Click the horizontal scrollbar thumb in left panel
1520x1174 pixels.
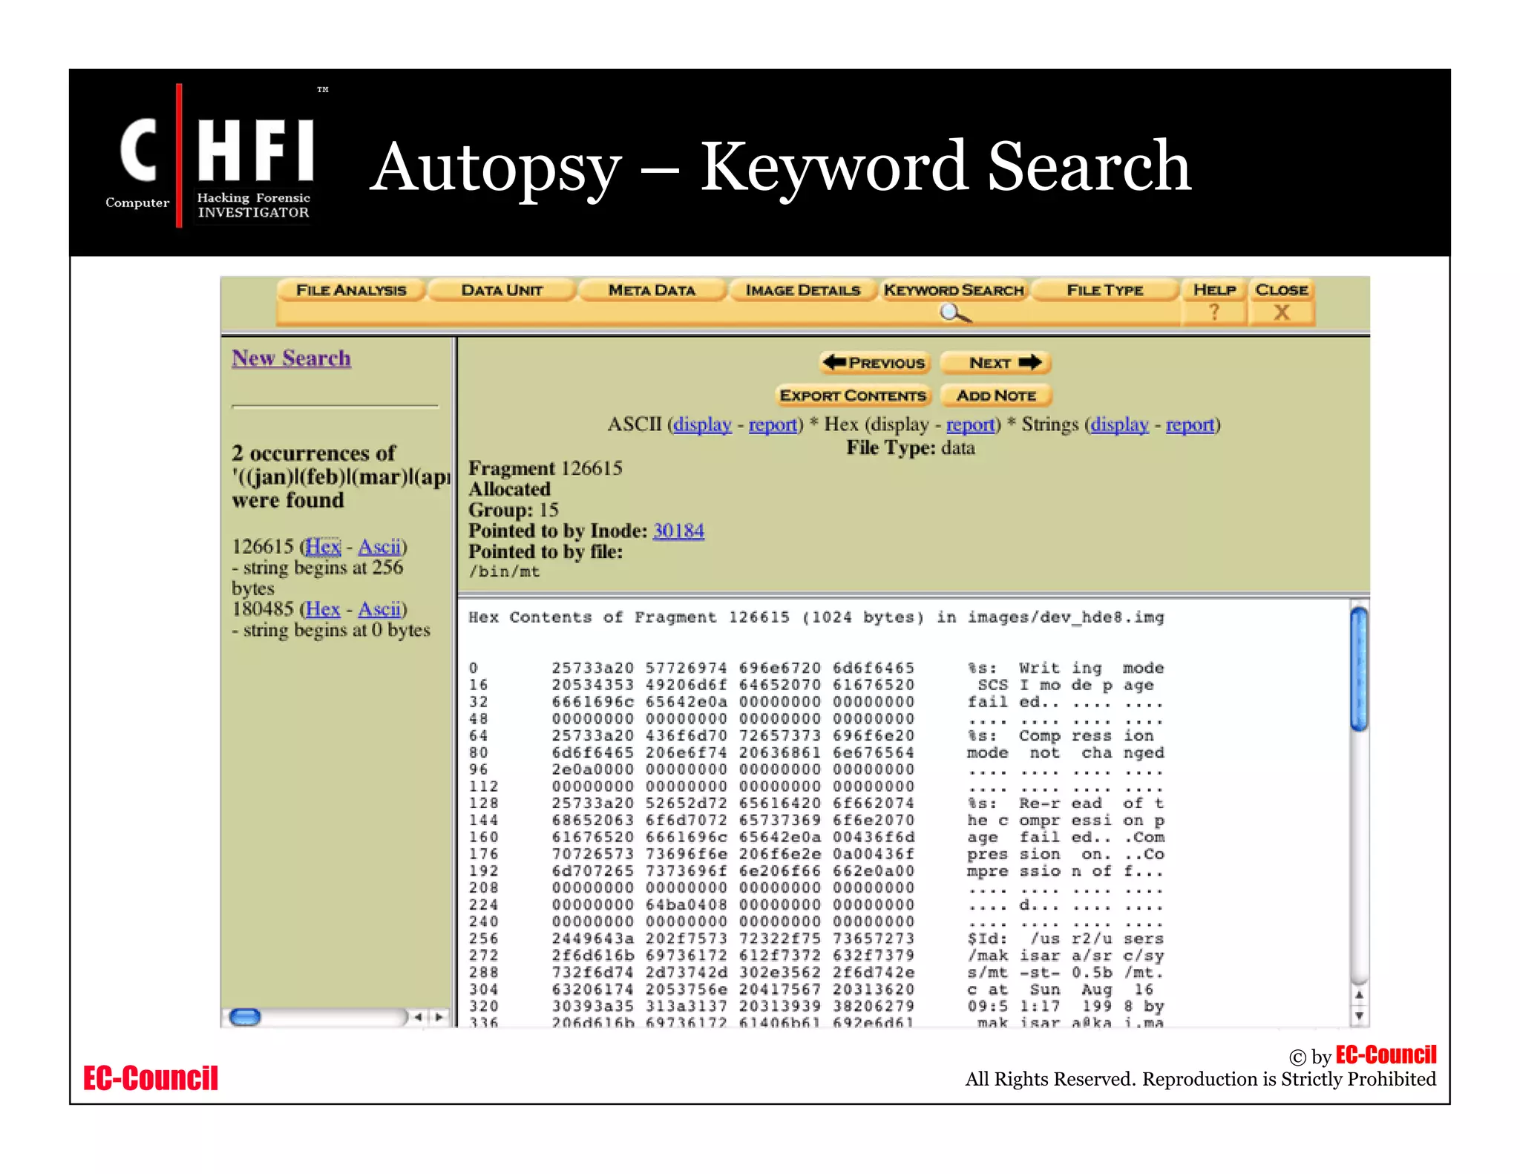click(x=245, y=1017)
